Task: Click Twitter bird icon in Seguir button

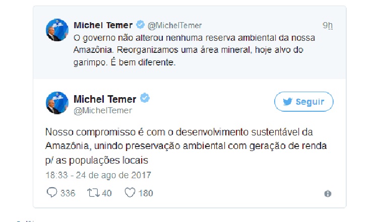Action: tap(288, 102)
